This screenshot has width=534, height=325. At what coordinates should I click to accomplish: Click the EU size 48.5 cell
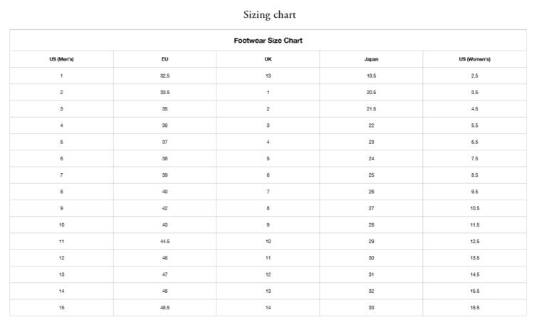(164, 308)
